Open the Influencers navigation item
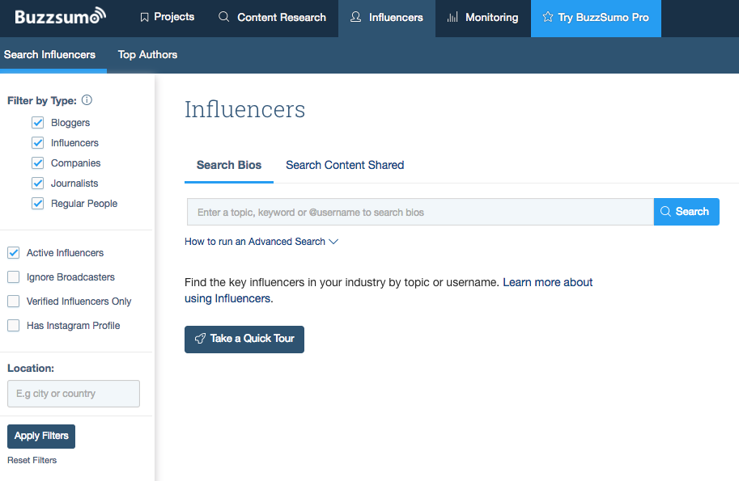739x481 pixels. pos(387,18)
